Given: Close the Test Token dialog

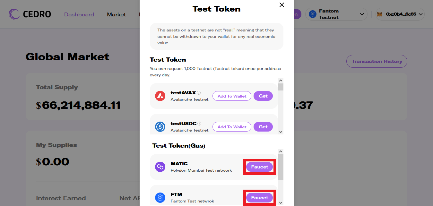Looking at the screenshot, I should pyautogui.click(x=282, y=5).
